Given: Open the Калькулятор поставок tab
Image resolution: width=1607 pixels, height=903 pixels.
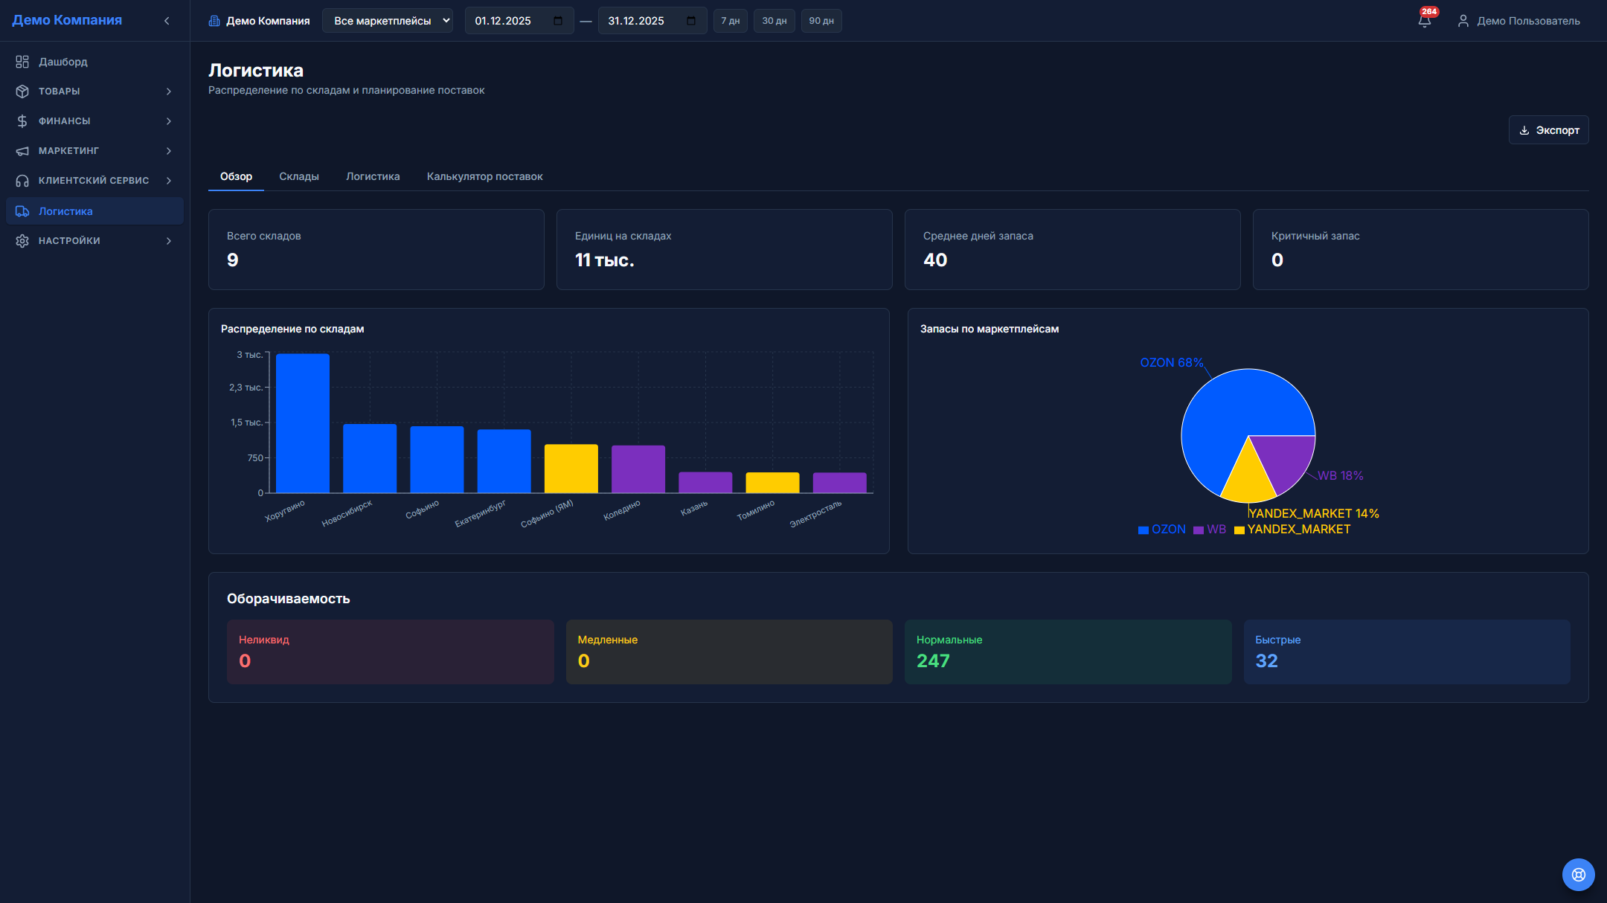Looking at the screenshot, I should (x=484, y=176).
